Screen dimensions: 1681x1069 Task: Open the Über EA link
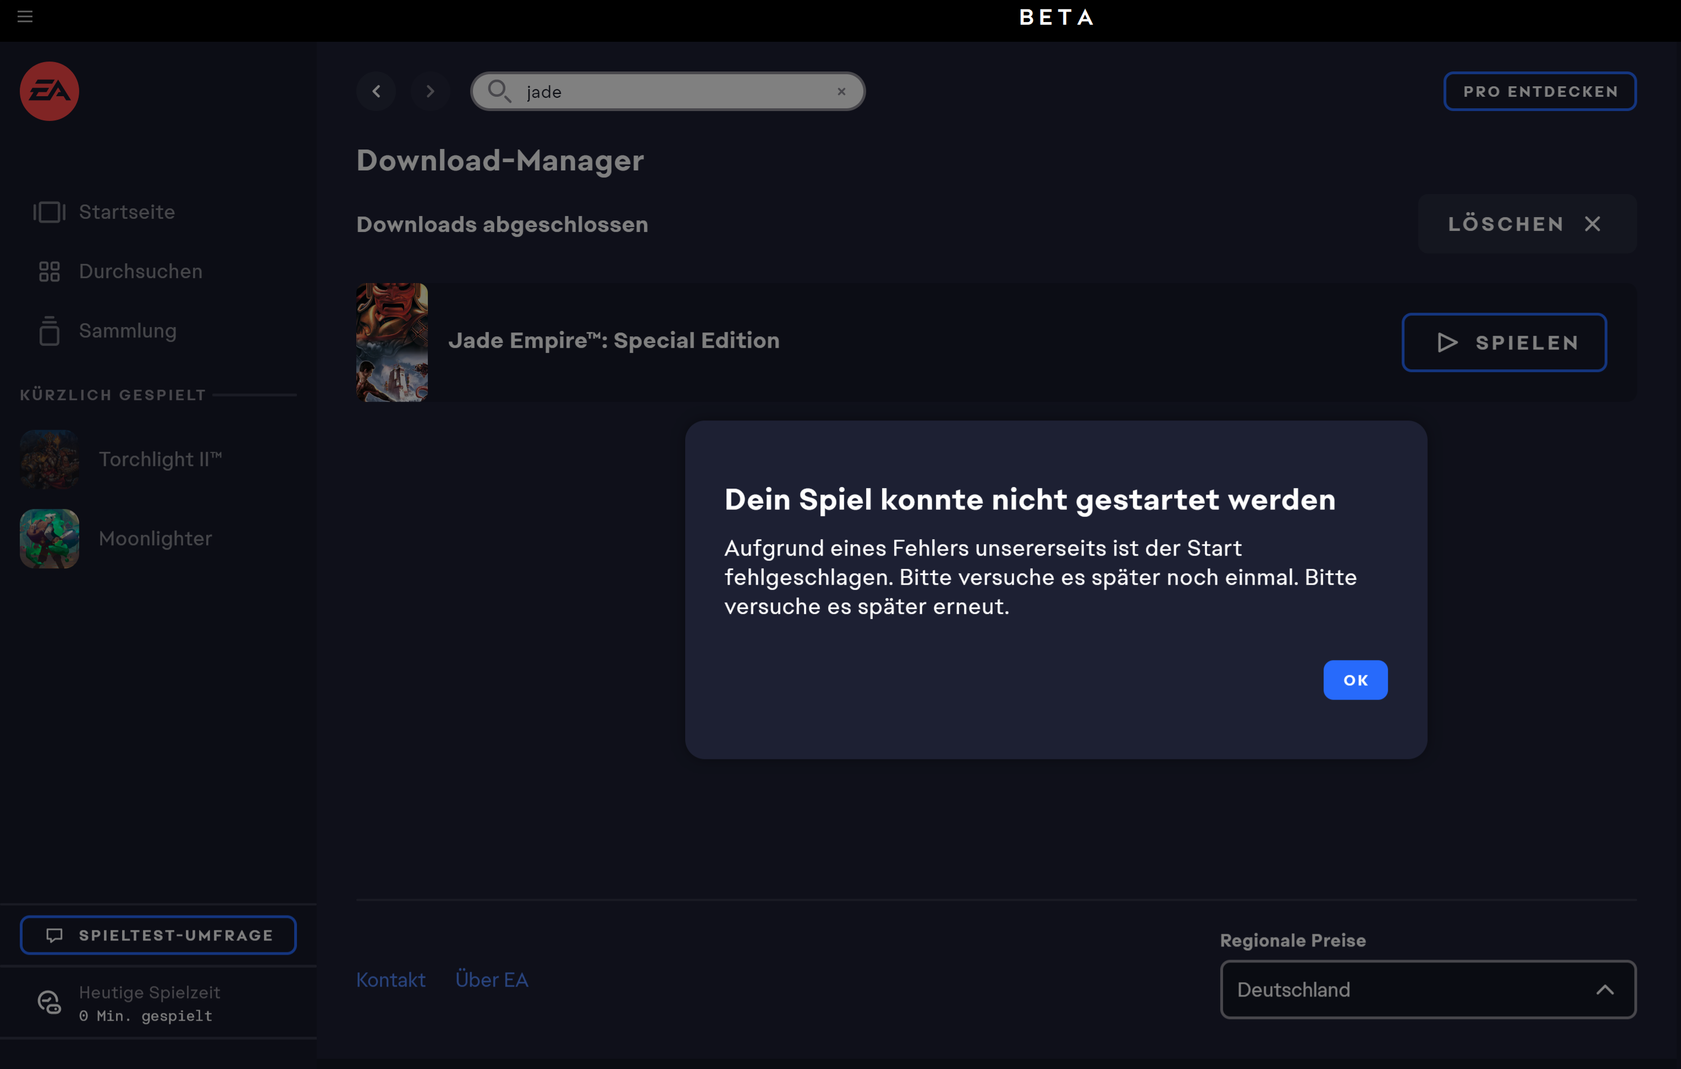[x=492, y=981]
